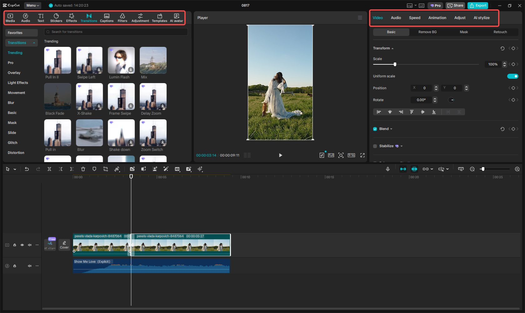Screen dimensions: 525x313
Task: Click the HD quality icon in the timeline toolbar
Action: 177,169
